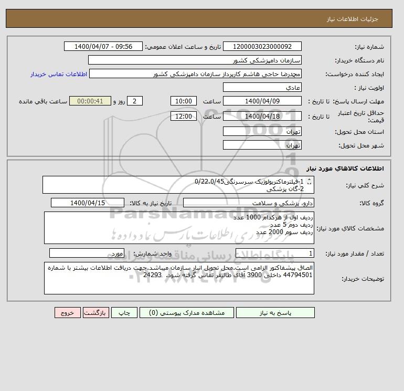Click the 2-گان پزشکی description line
This screenshot has width=404, height=391.
pos(285,189)
